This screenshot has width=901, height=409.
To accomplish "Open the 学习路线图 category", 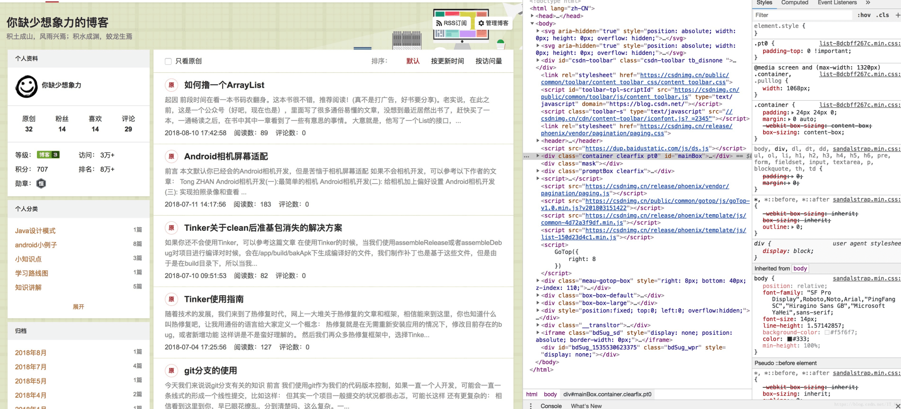I will 32,274.
